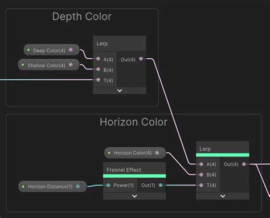Click Horizon Lerp T(4) input port

pyautogui.click(x=201, y=185)
